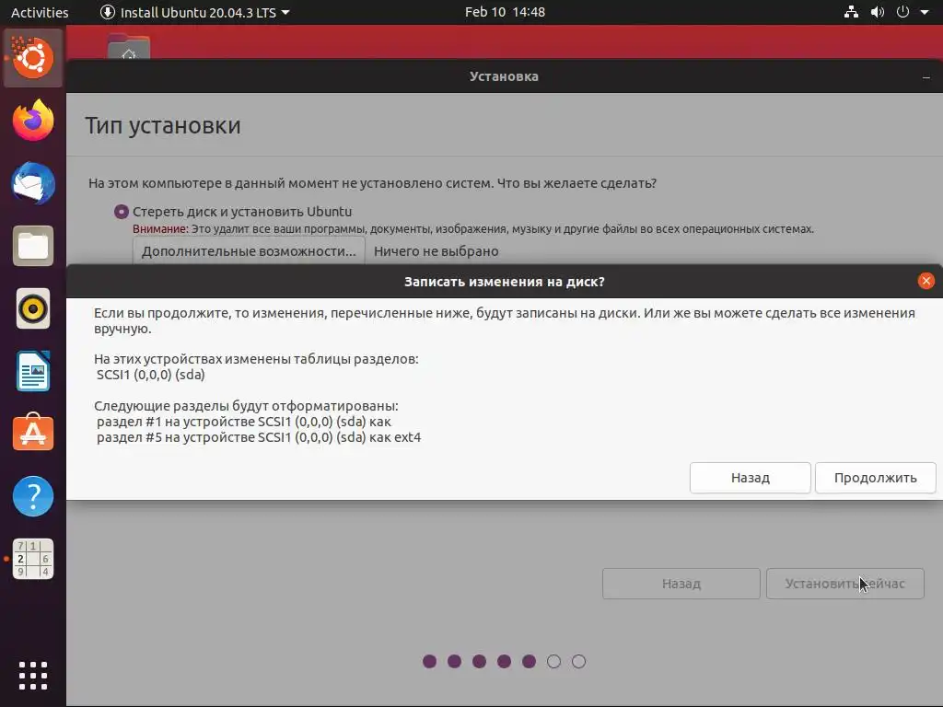Click the power icon in top bar

pyautogui.click(x=902, y=12)
